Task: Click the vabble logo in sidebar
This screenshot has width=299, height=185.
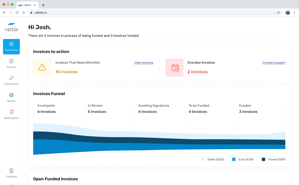Action: [11, 27]
